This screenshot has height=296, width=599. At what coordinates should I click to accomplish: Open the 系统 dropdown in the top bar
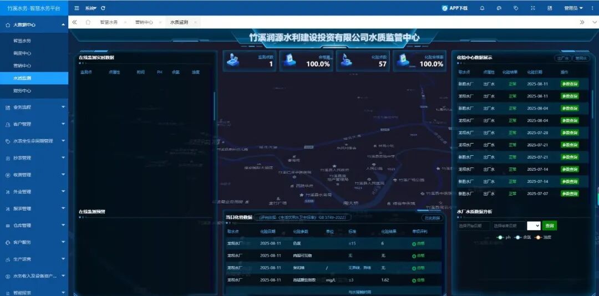click(90, 8)
